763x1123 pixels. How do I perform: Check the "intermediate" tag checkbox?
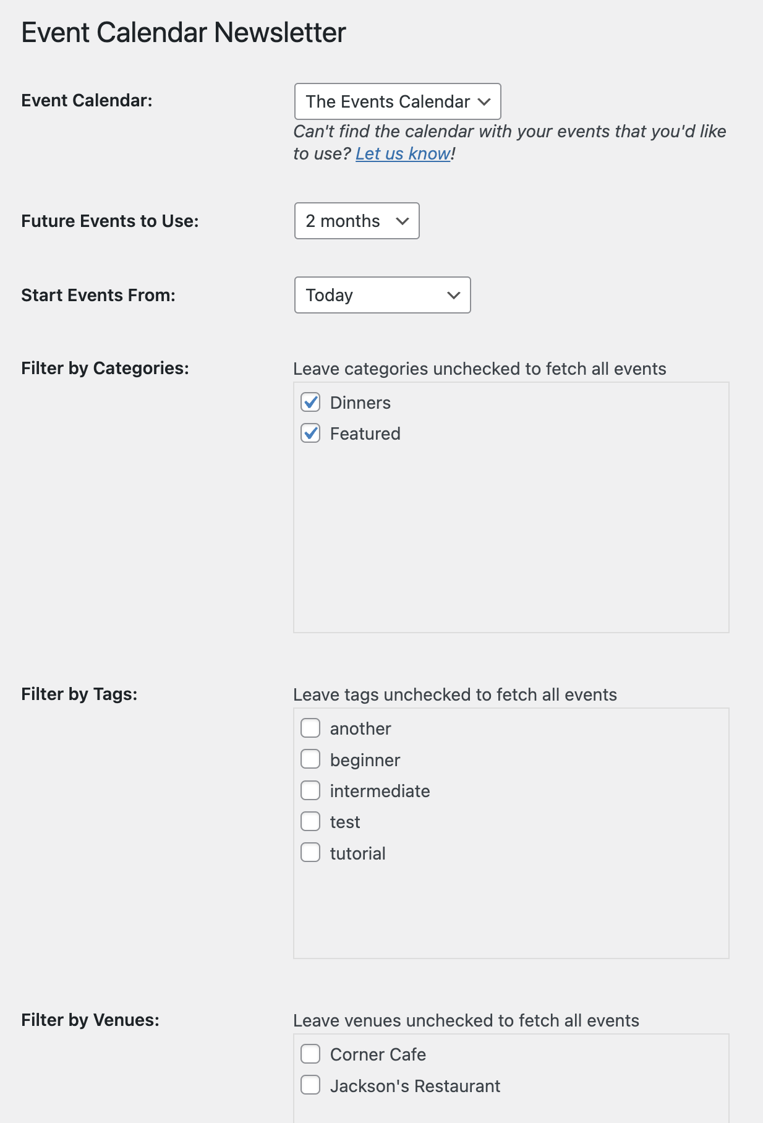click(311, 790)
